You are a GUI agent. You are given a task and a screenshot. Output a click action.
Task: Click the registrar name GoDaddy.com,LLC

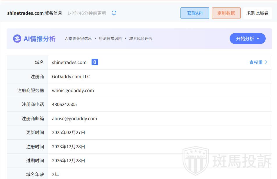coord(71,76)
